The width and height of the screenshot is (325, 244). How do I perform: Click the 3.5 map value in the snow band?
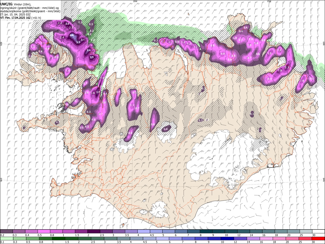[x=92, y=57]
